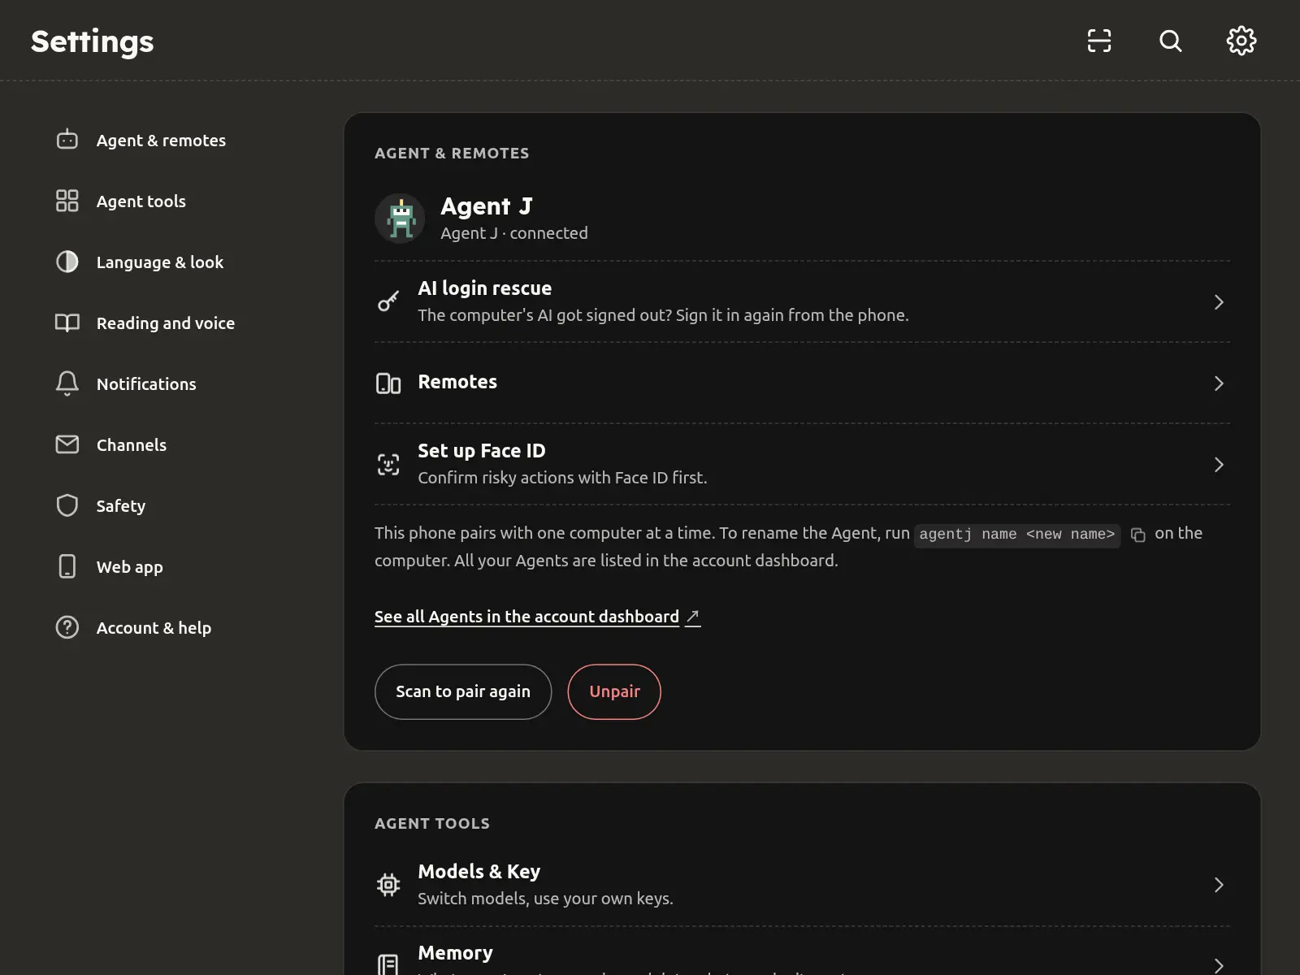Copy the agentj name command

click(1138, 535)
